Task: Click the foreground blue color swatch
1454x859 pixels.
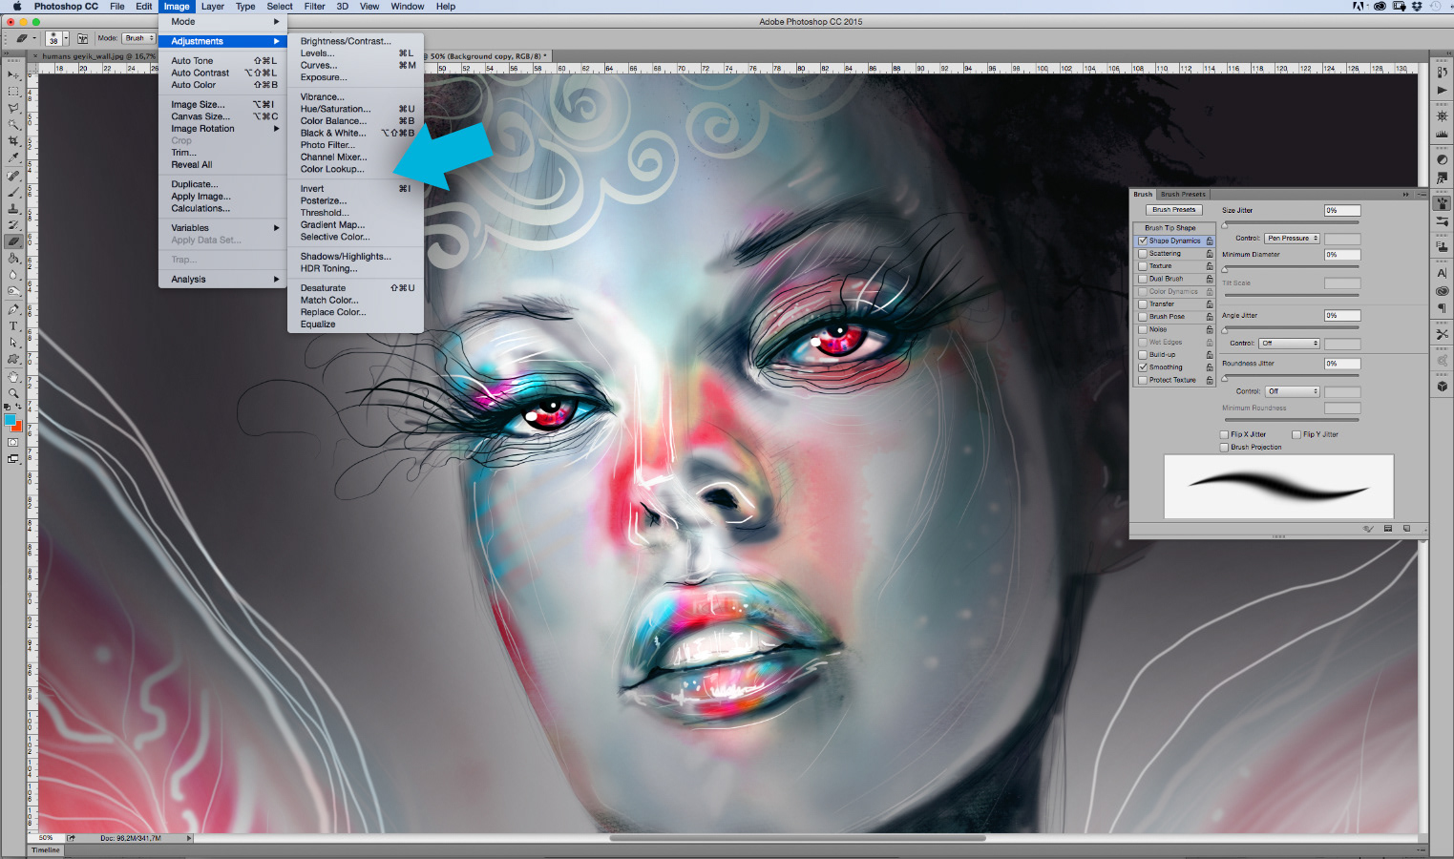Action: click(11, 420)
